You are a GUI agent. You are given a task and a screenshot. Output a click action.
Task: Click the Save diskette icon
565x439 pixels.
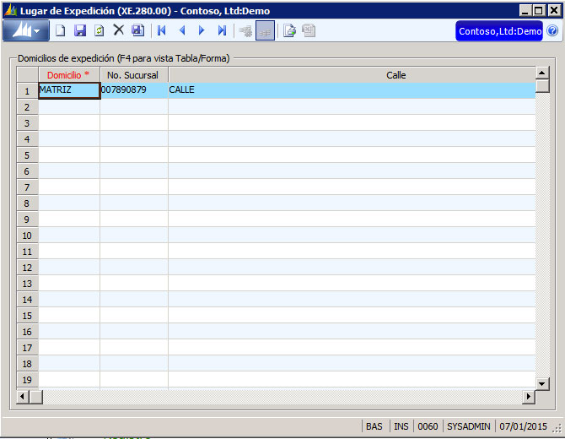coord(80,30)
